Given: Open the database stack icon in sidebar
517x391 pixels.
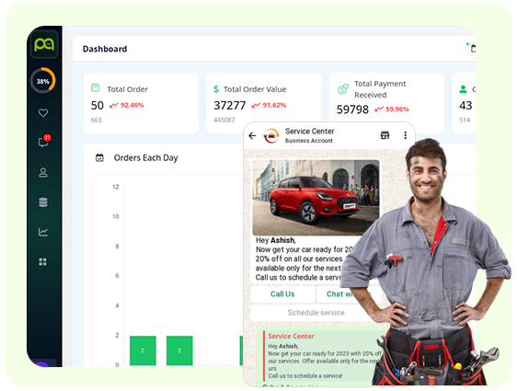Looking at the screenshot, I should tap(43, 202).
